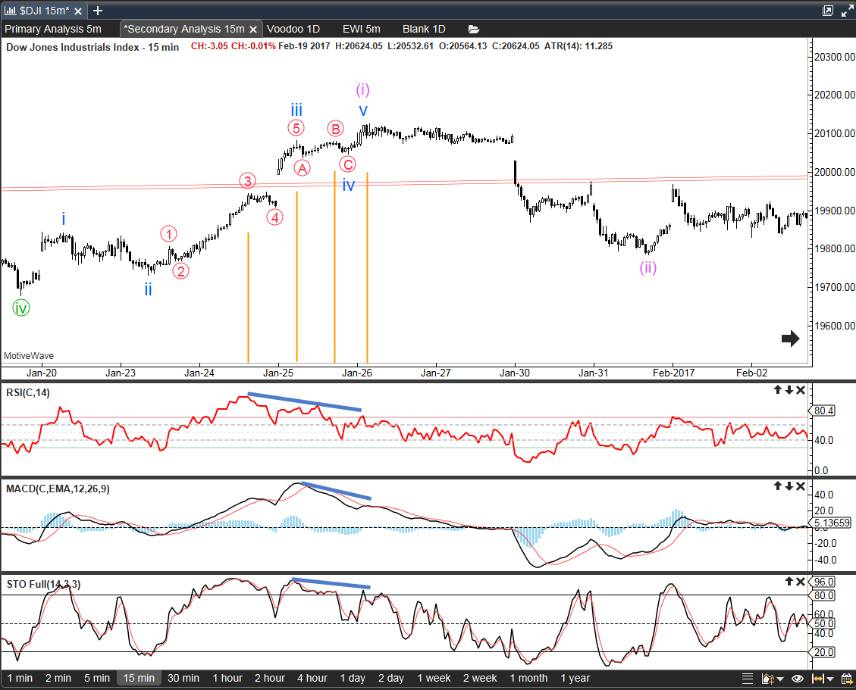Click the Jan-30 date axis label
Screen dimensions: 856x690
click(x=515, y=373)
